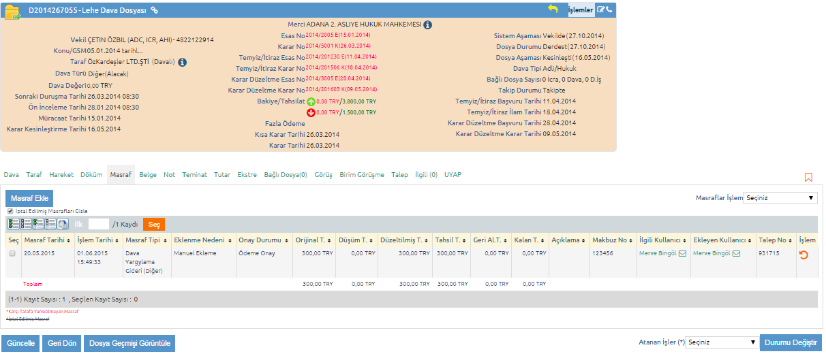Click the fourth checklist icon in grid toolbar
The image size is (826, 356).
50,223
